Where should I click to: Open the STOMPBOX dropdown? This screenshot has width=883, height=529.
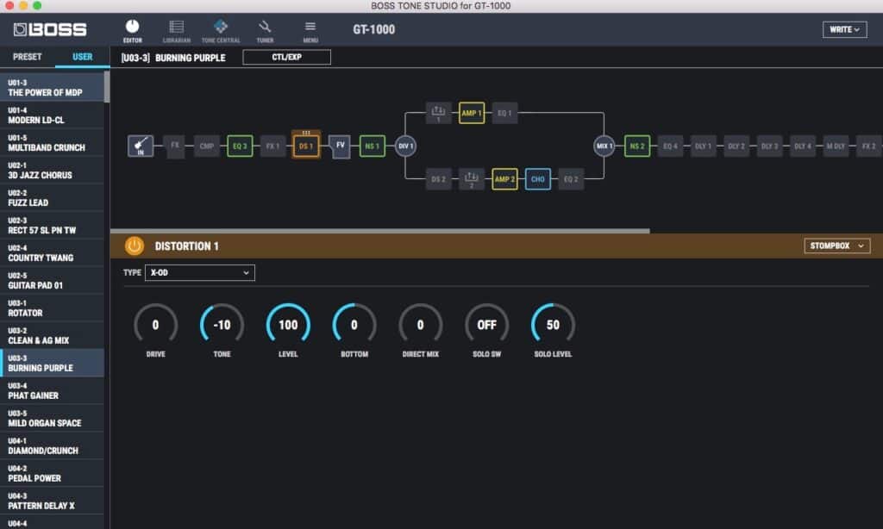(837, 246)
